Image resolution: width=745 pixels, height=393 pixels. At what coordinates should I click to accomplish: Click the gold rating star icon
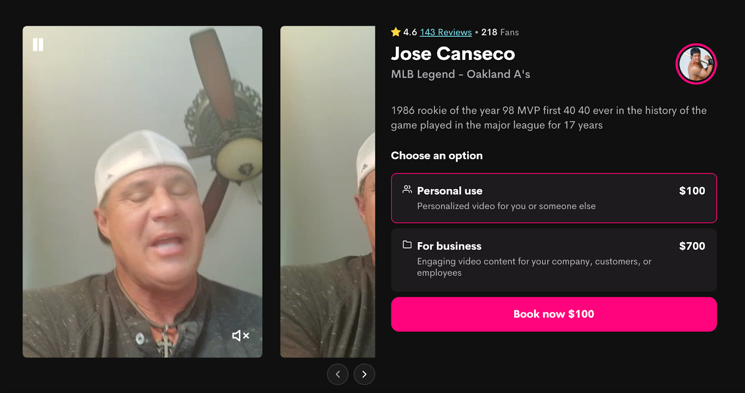[396, 32]
